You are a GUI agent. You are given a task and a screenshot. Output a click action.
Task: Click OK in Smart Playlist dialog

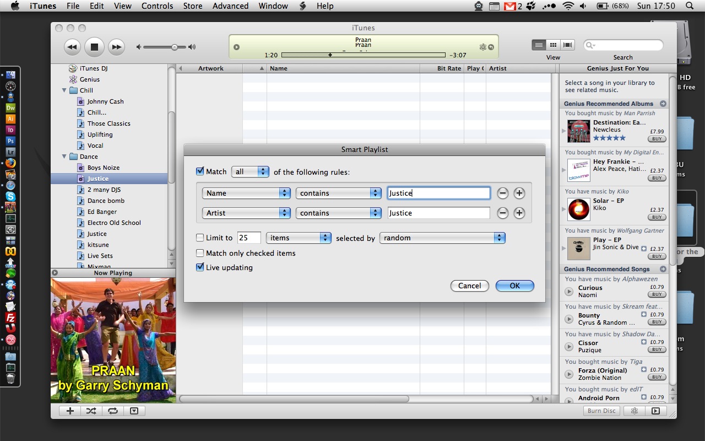[514, 286]
